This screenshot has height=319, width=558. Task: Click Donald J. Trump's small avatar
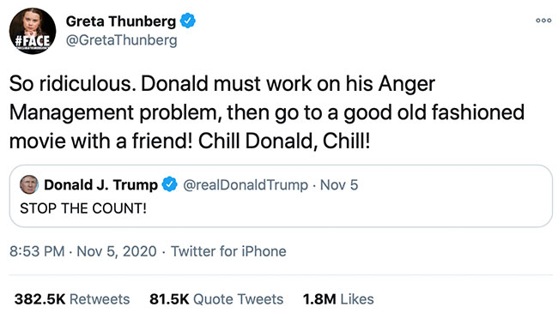pyautogui.click(x=29, y=184)
